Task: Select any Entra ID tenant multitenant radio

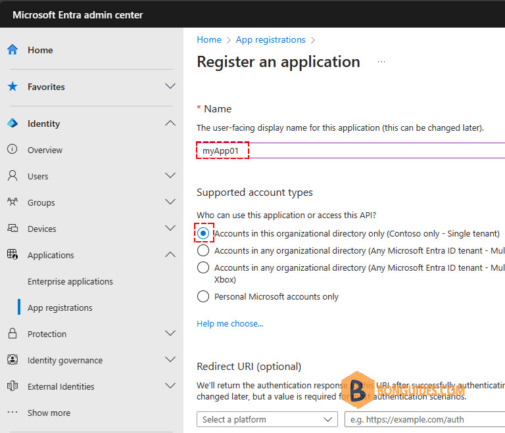Action: 203,250
